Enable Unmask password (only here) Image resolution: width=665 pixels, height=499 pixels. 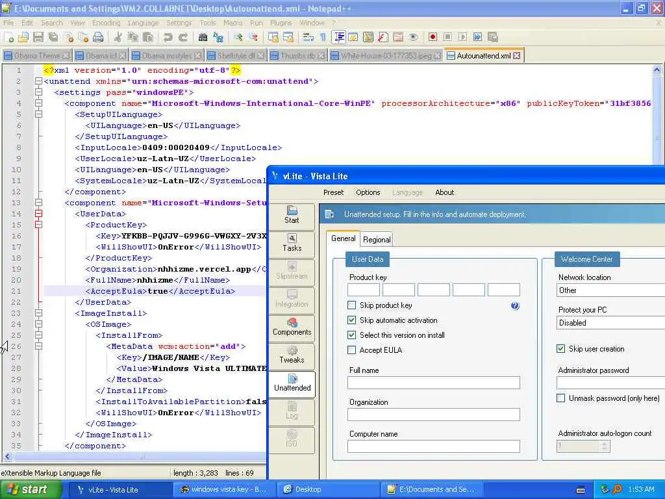[x=560, y=398]
